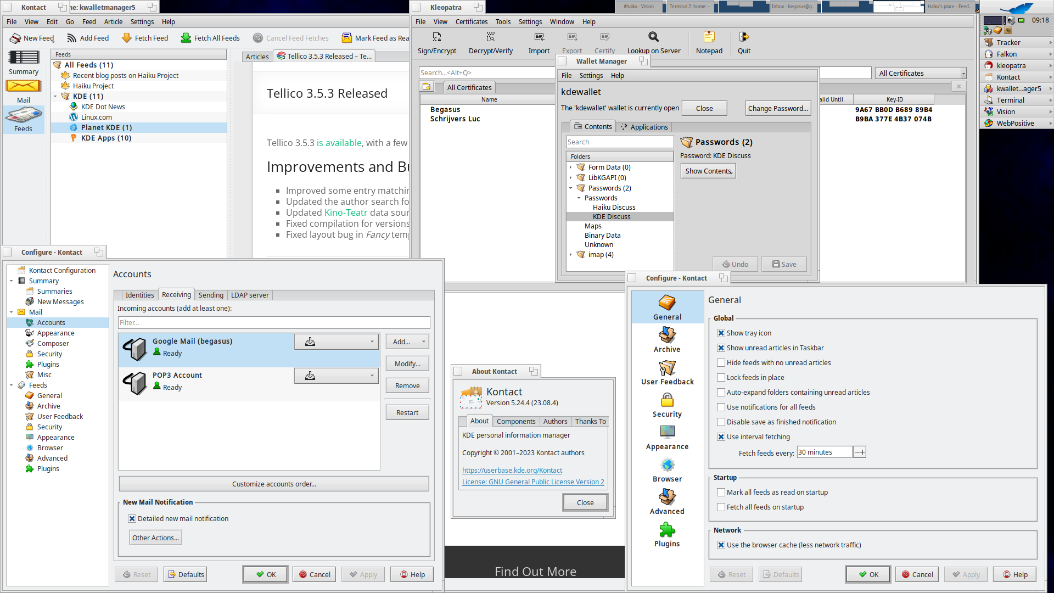
Task: Open the userbase.kde.org/Kontact link
Action: (x=512, y=470)
